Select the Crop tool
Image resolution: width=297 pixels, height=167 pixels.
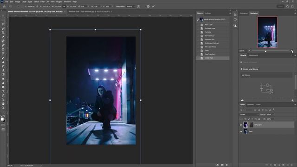(x=3, y=32)
